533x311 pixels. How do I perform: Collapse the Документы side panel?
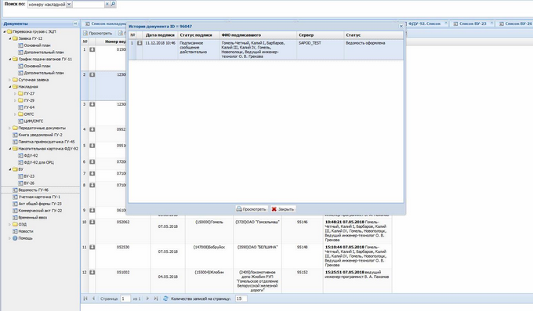click(x=75, y=24)
